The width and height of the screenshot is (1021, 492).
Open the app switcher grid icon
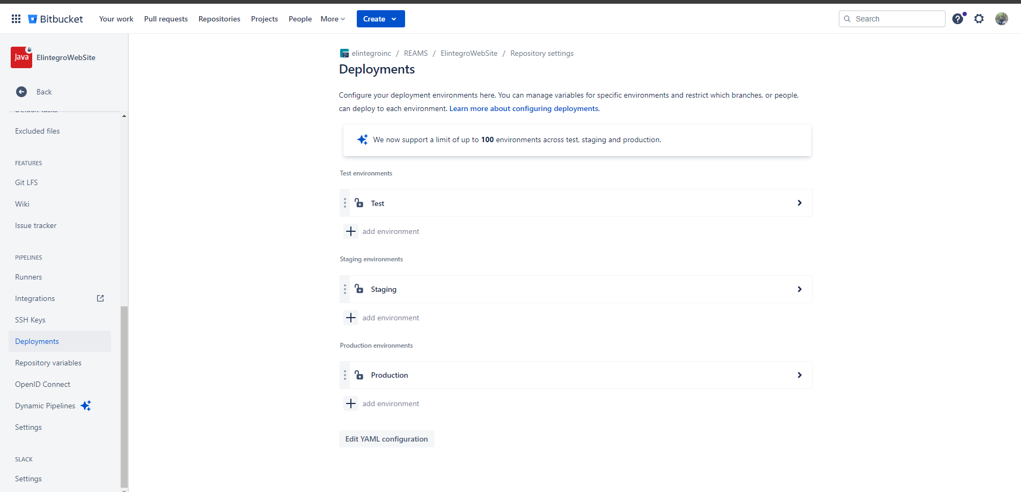click(x=16, y=19)
